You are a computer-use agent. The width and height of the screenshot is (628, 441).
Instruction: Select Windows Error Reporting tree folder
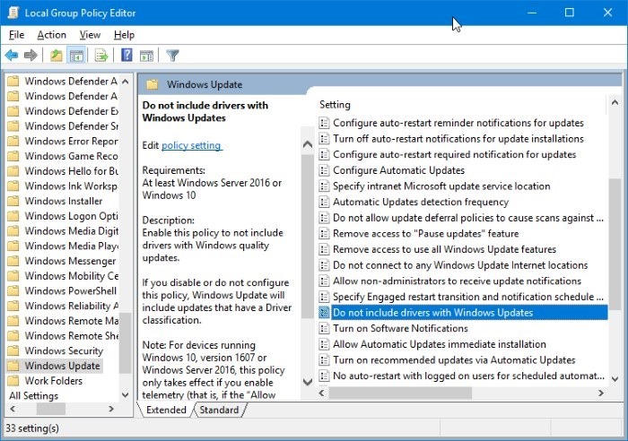(71, 141)
